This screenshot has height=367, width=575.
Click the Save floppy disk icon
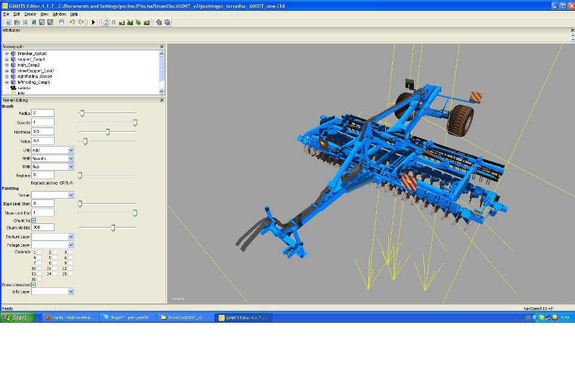tap(42, 22)
